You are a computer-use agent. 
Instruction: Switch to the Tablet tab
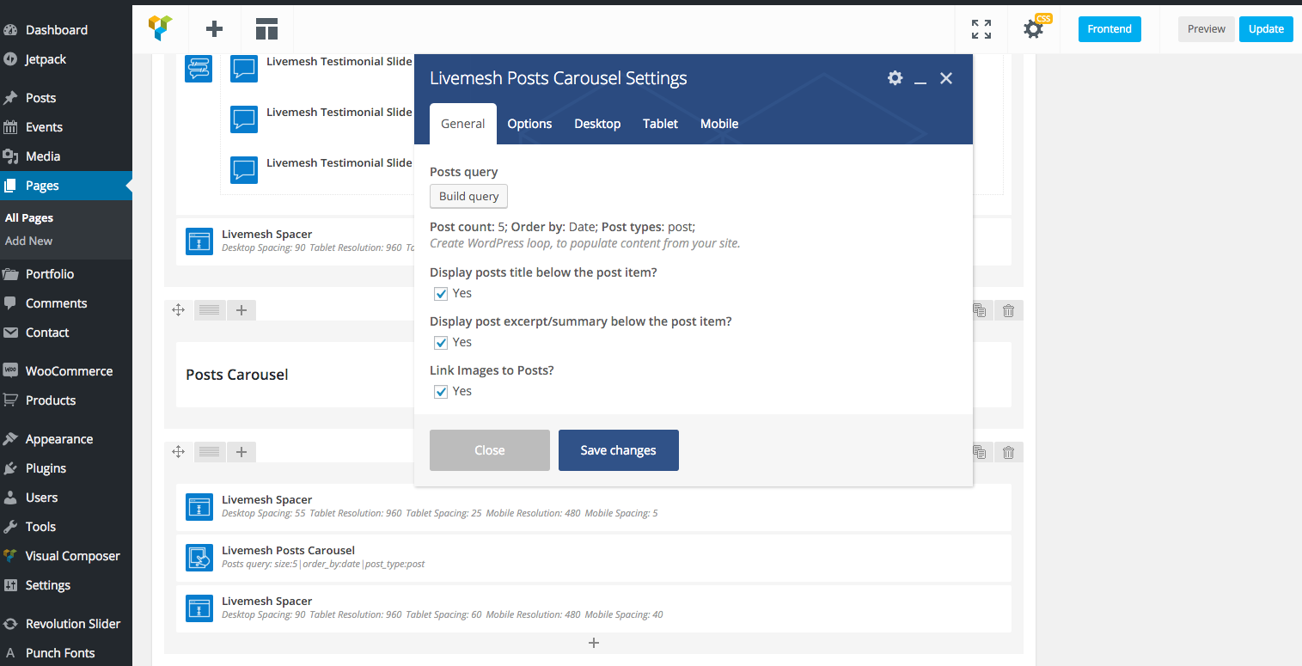tap(660, 124)
